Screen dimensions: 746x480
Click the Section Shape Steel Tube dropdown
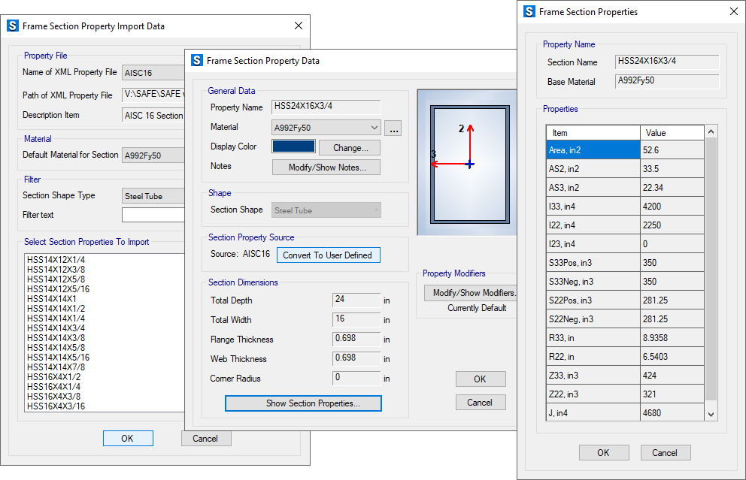click(x=326, y=210)
